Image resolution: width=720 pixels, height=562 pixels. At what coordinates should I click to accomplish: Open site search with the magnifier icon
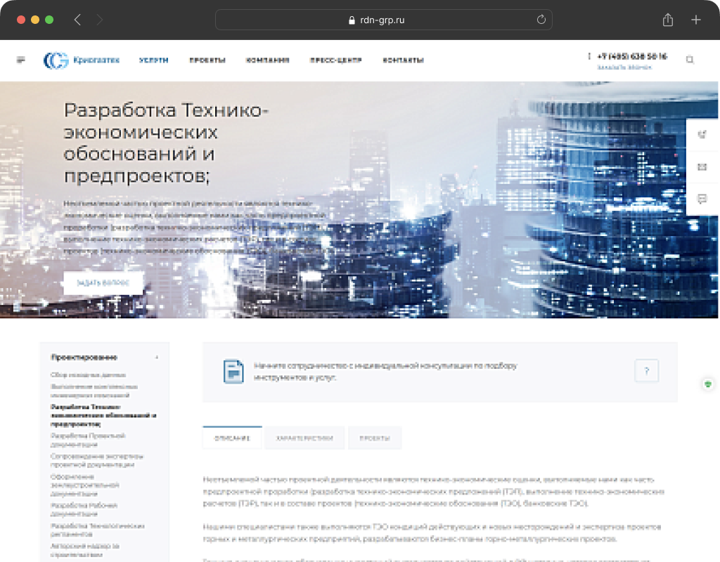[x=690, y=60]
